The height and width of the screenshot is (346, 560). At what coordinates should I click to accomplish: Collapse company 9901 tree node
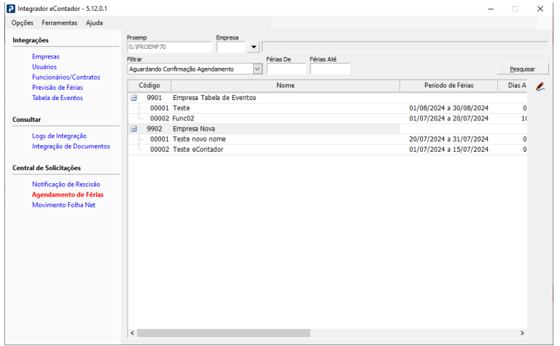coord(133,98)
